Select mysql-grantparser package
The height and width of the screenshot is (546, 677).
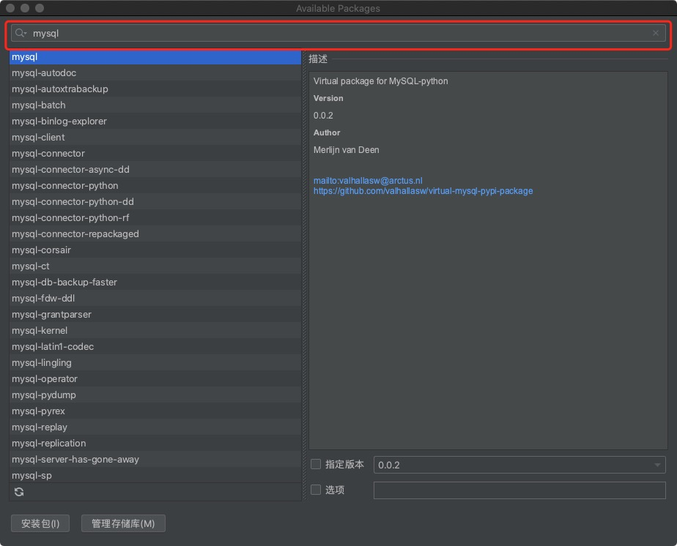(x=155, y=315)
